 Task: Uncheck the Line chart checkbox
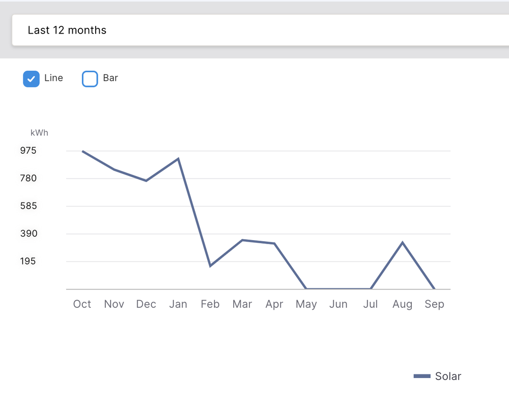31,79
